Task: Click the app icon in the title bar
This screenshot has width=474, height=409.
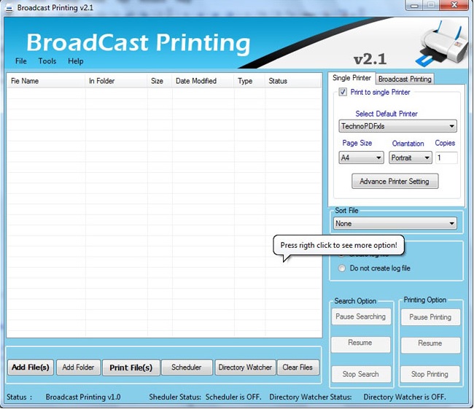Action: pyautogui.click(x=9, y=7)
